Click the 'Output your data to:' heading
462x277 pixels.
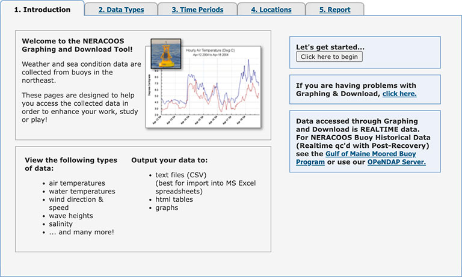[170, 160]
